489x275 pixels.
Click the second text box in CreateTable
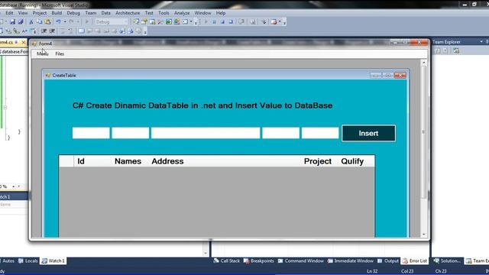click(131, 133)
